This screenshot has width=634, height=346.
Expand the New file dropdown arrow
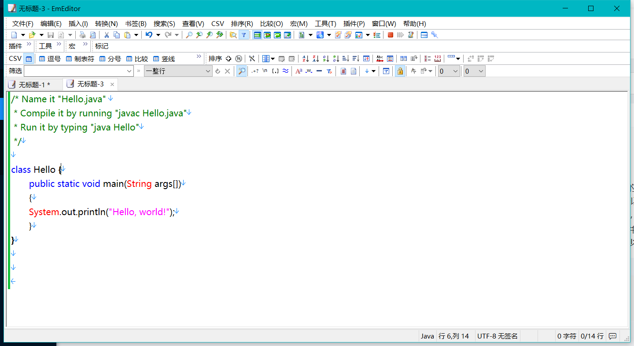23,35
